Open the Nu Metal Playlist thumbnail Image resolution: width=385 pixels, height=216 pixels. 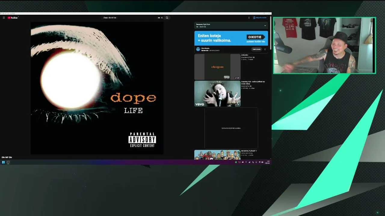[x=217, y=155]
